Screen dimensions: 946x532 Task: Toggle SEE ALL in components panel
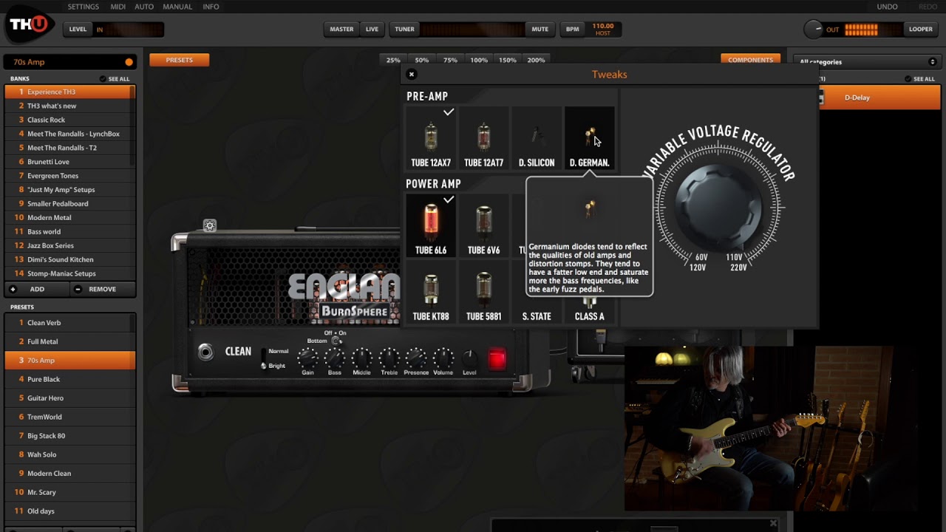919,78
